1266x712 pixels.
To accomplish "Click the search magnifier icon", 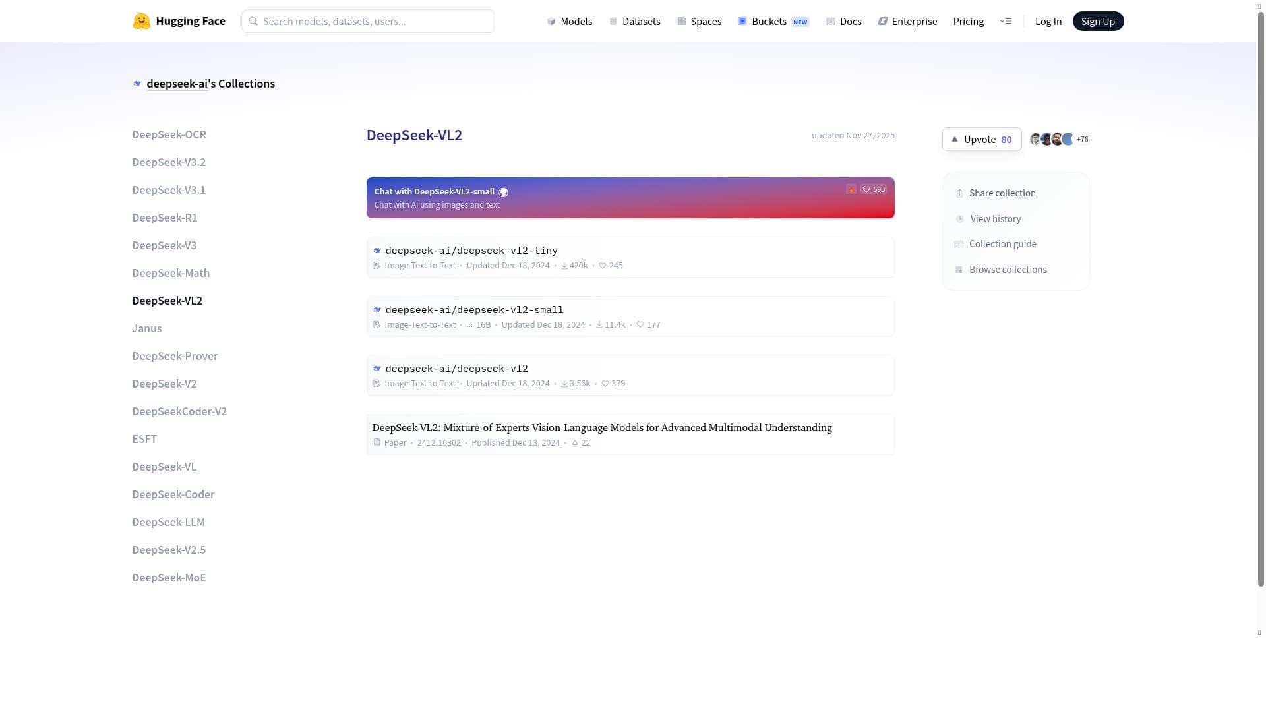I will pyautogui.click(x=253, y=21).
